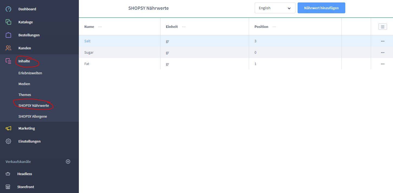The height and width of the screenshot is (193, 393).
Task: Click the Kunden people icon
Action: pyautogui.click(x=8, y=48)
